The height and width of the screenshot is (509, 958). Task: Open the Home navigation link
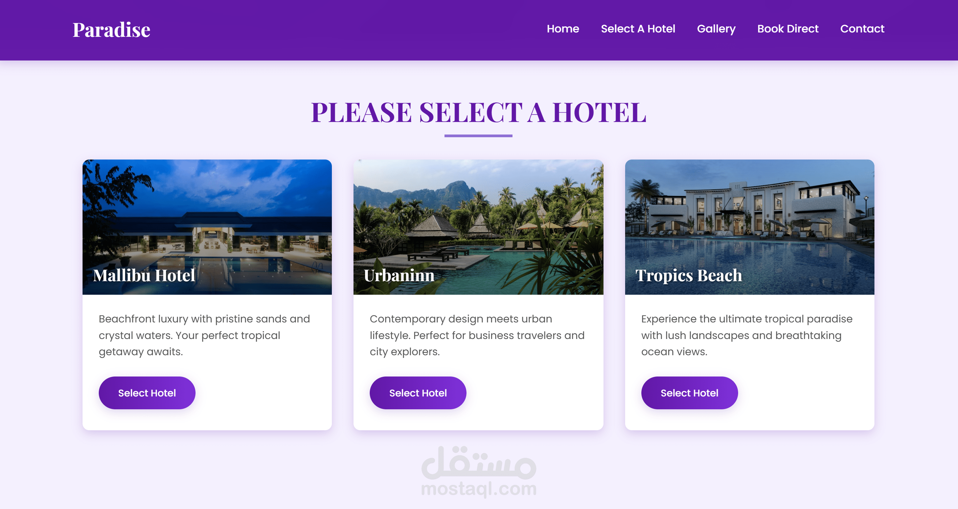click(563, 29)
